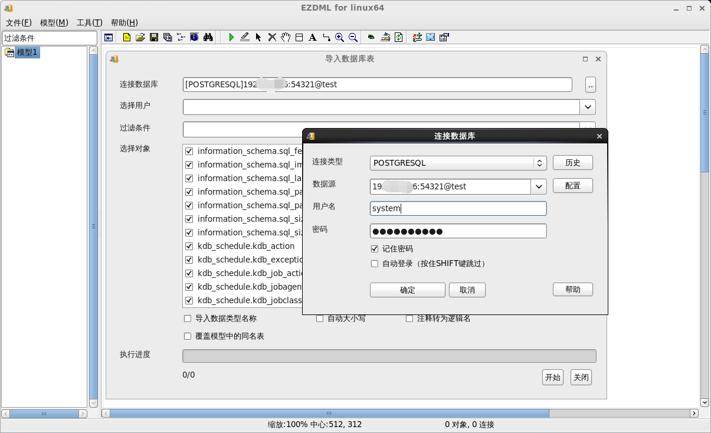Click the zoom out magnifier icon
The width and height of the screenshot is (711, 433).
tap(353, 37)
